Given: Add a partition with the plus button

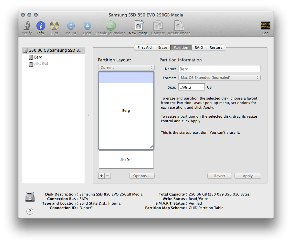Looking at the screenshot, I should pos(101,176).
